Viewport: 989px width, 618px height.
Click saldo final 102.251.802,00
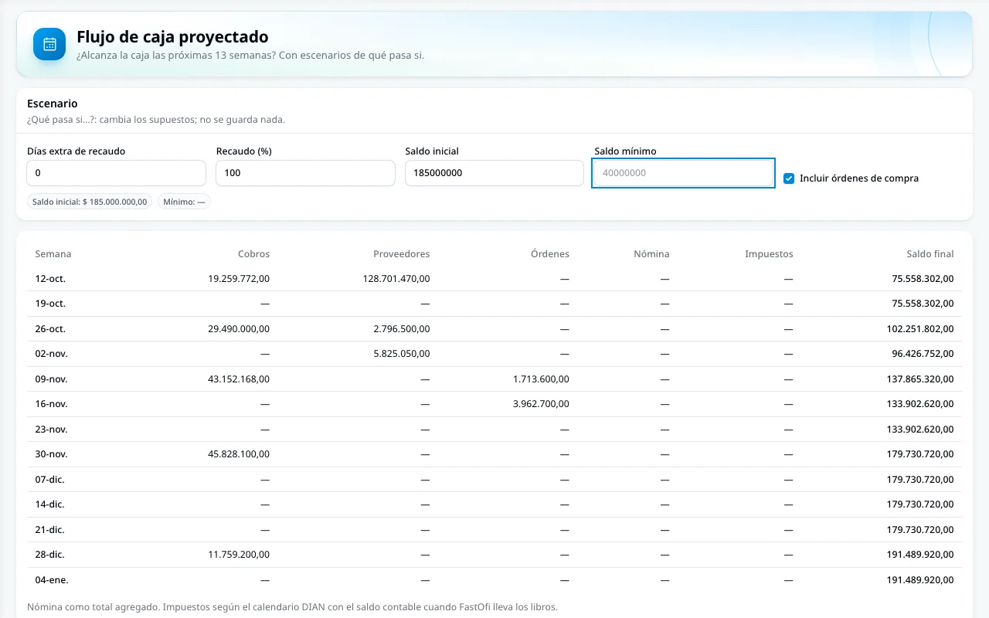[x=920, y=329]
